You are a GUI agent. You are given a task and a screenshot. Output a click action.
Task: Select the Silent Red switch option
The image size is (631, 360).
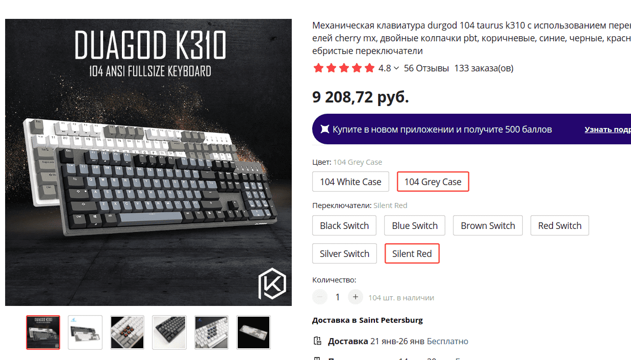[412, 253]
